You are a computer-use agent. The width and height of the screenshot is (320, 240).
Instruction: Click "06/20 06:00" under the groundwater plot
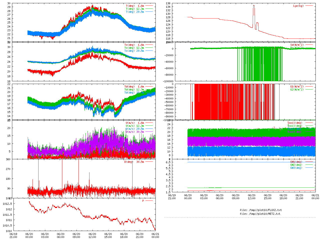pyautogui.click(x=219, y=197)
